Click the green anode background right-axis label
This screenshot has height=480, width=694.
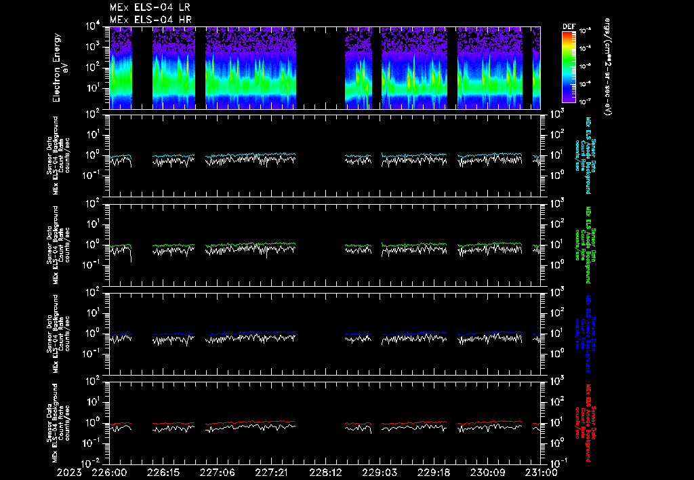click(586, 245)
